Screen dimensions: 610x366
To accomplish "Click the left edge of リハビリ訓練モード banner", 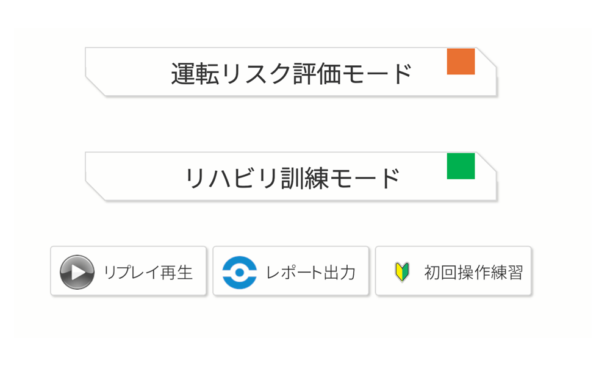I will click(x=89, y=173).
